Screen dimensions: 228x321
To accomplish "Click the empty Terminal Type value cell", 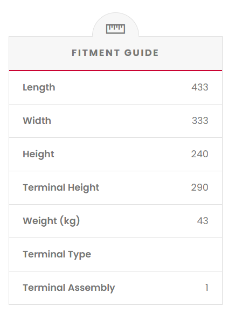I will pyautogui.click(x=184, y=254).
